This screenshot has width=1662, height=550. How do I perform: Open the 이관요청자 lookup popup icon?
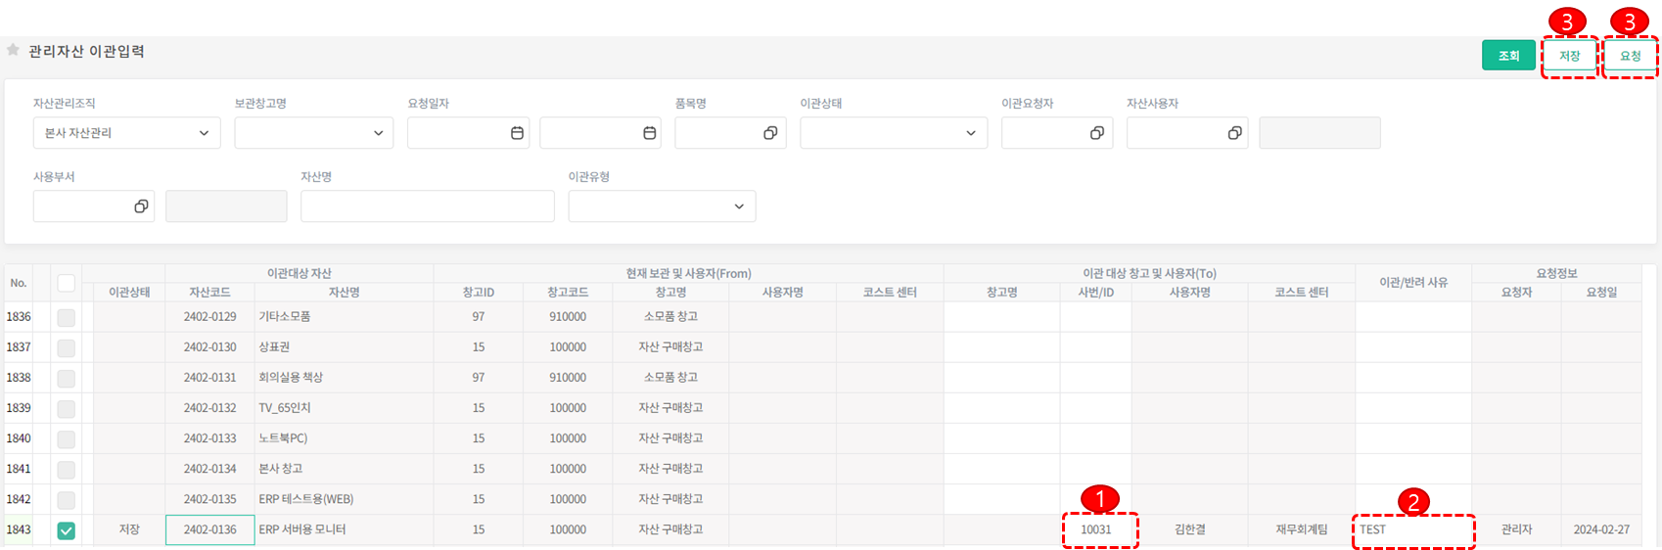point(1096,133)
